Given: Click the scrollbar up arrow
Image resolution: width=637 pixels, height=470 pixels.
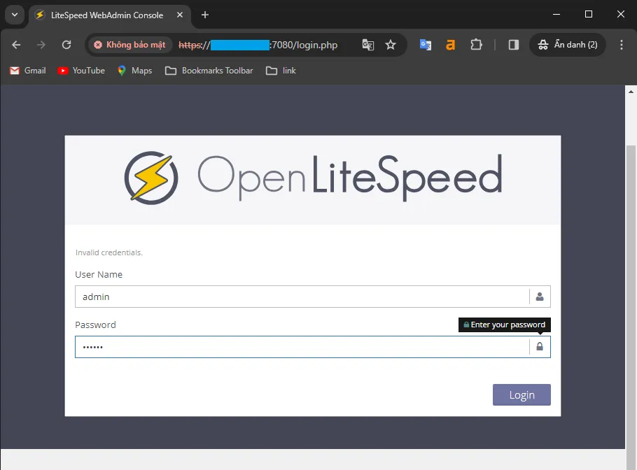Looking at the screenshot, I should (631, 92).
